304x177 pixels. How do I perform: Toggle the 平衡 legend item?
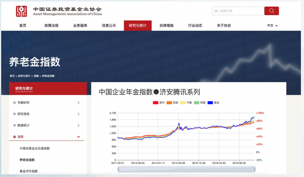(x=183, y=103)
